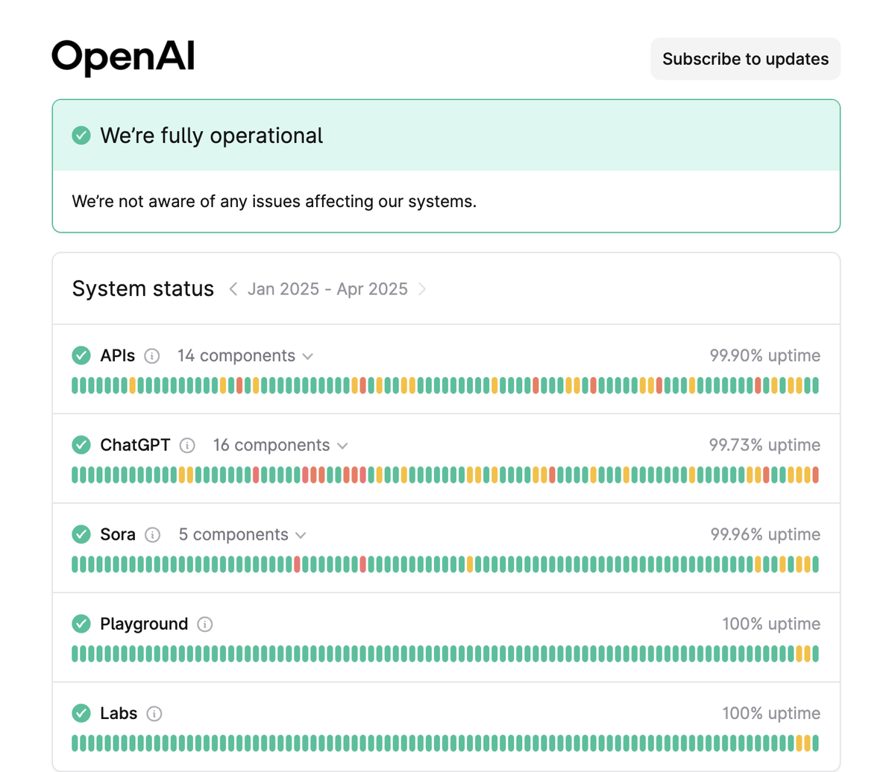
Task: Click the first red bar in Sora uptime timeline
Action: click(297, 564)
